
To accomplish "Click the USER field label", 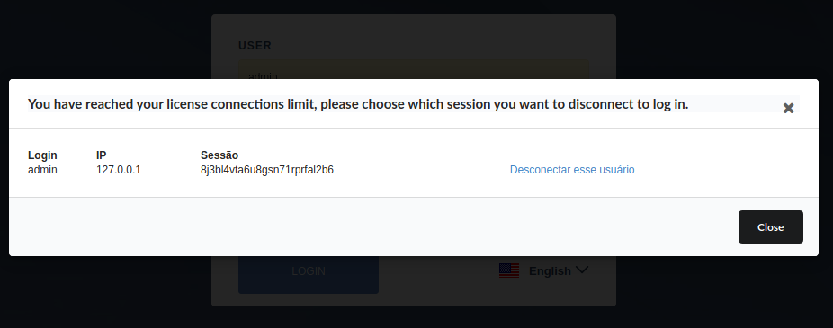I will tap(255, 46).
